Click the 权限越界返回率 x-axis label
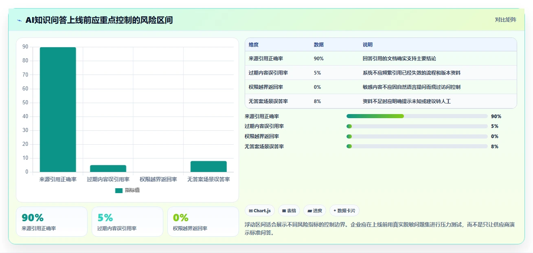The image size is (533, 253). (x=158, y=179)
